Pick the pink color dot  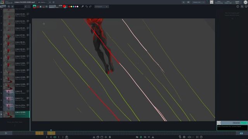point(76,7)
